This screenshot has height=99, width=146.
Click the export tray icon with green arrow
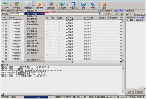116,14
